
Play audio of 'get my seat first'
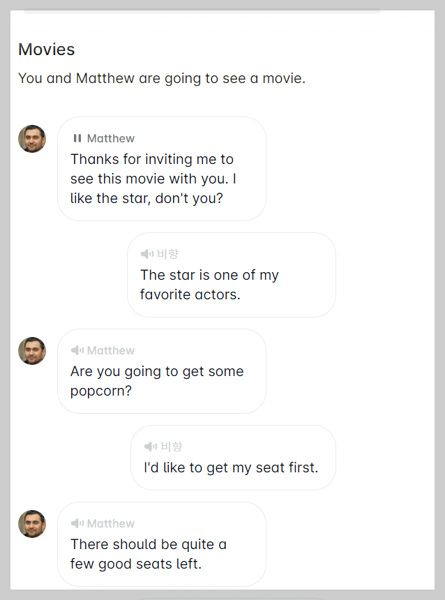point(150,447)
